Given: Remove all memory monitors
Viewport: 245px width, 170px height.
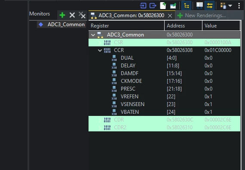Looking at the screenshot, I should [x=82, y=15].
